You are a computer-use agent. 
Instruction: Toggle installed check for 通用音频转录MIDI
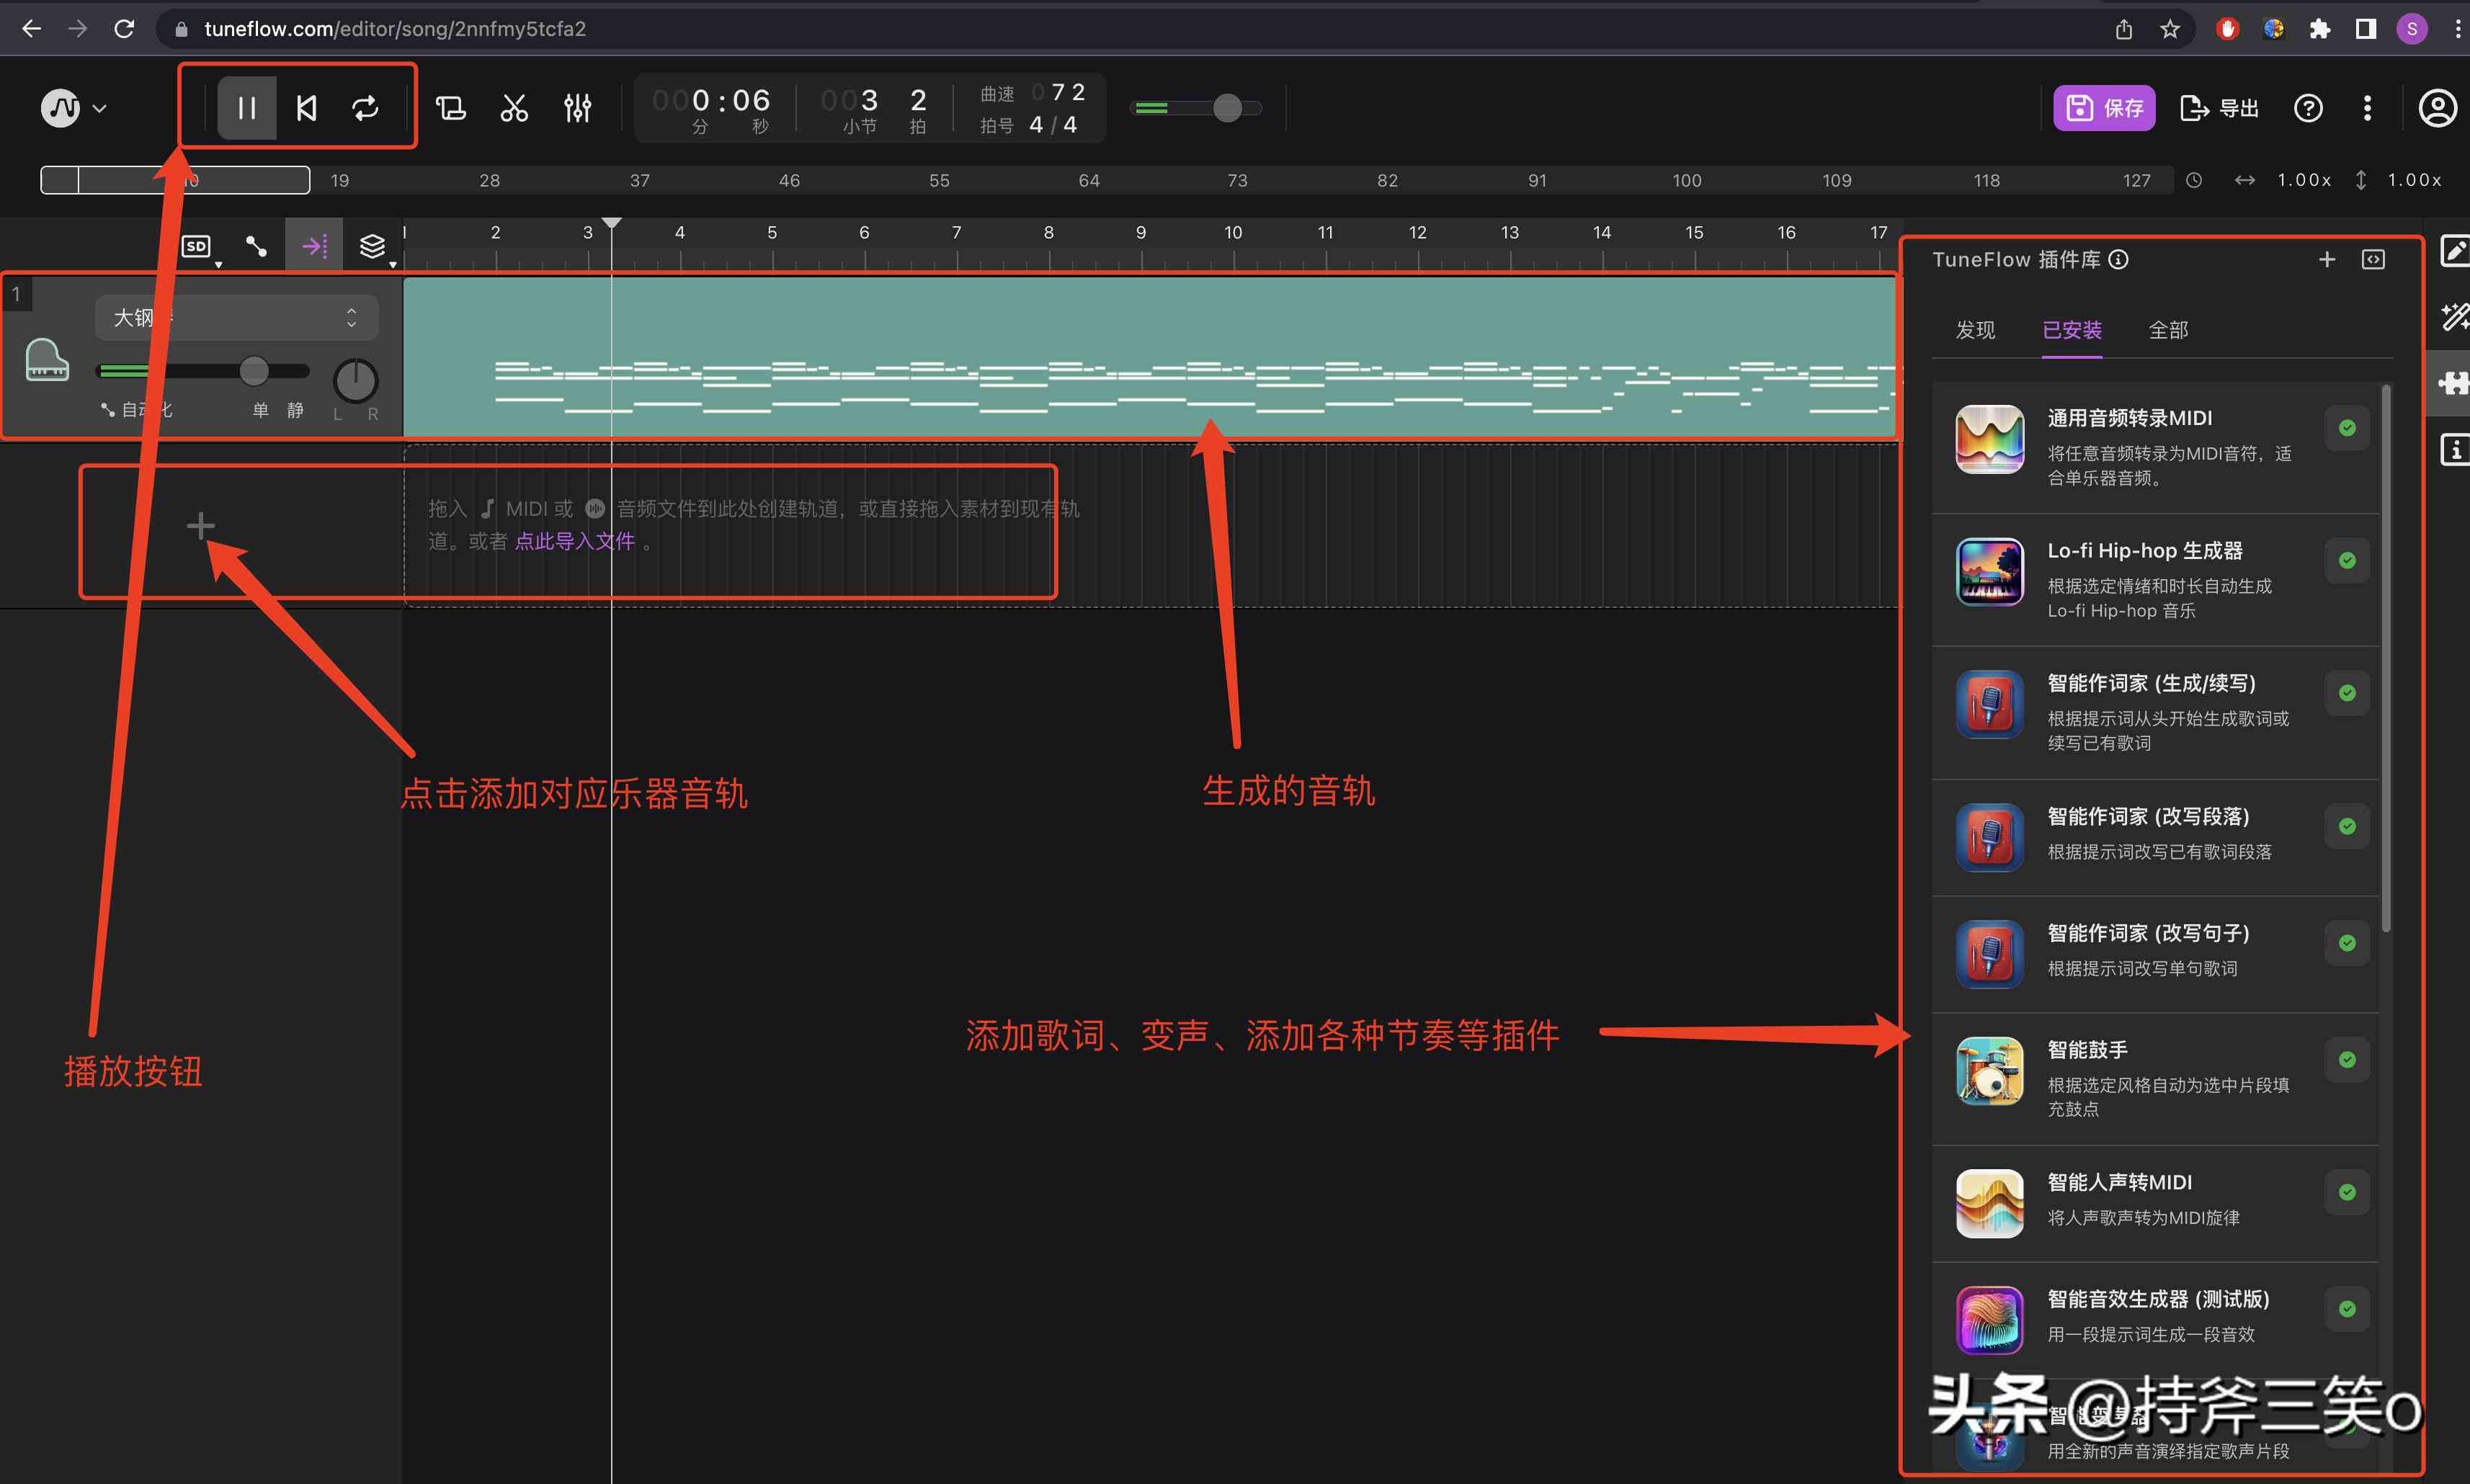point(2346,428)
